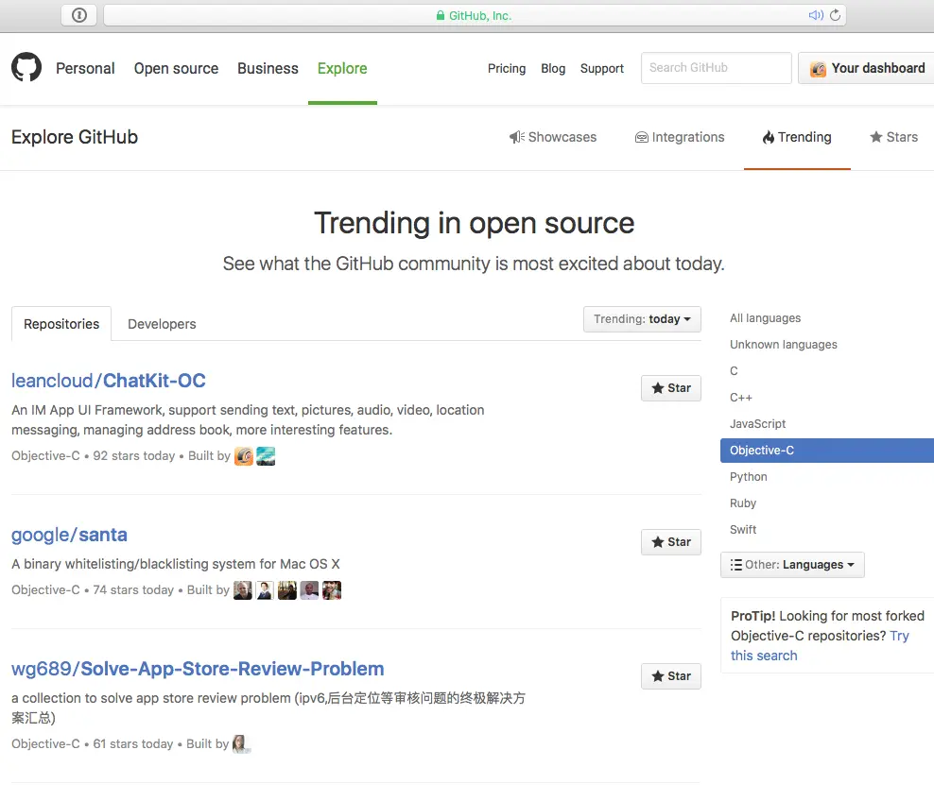Open the Personal nav item
The image size is (934, 801).
pos(85,68)
